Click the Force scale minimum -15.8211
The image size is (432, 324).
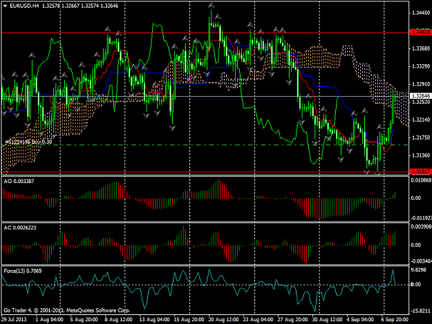pos(420,311)
